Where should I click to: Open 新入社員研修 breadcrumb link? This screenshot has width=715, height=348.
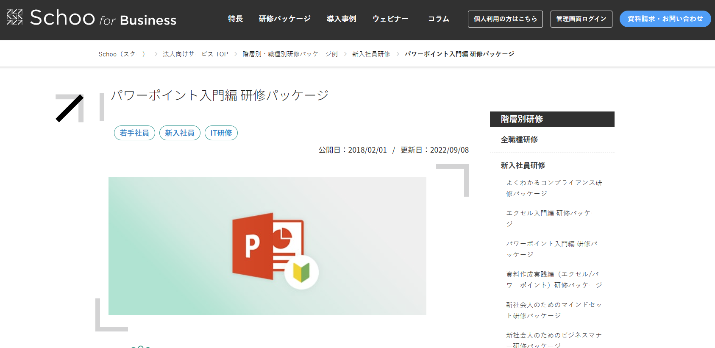point(371,54)
